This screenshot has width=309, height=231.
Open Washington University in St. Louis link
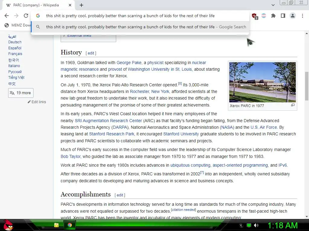(160, 69)
